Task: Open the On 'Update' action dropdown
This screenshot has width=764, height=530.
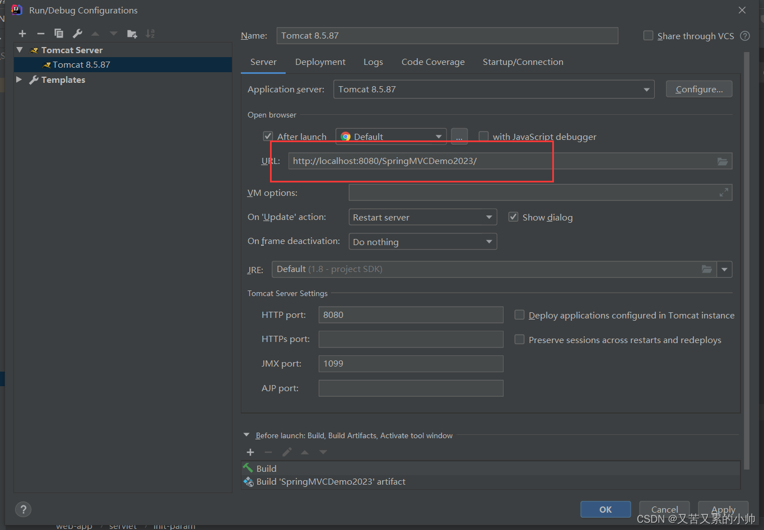Action: (422, 217)
